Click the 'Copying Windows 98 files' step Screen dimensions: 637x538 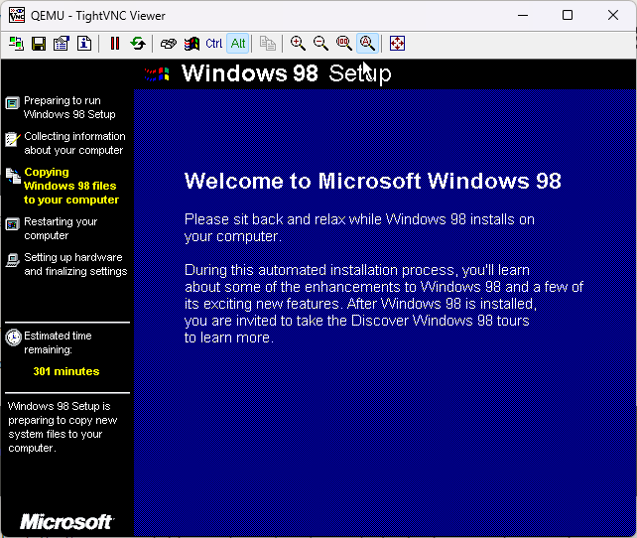pos(70,186)
